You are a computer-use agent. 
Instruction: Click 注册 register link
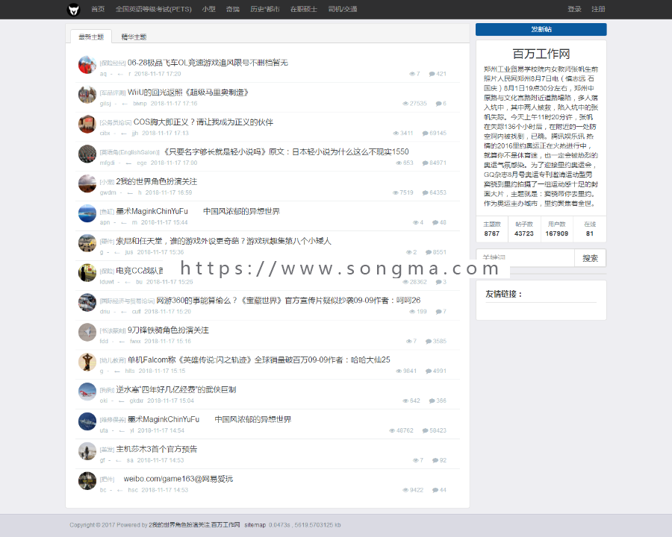click(598, 9)
